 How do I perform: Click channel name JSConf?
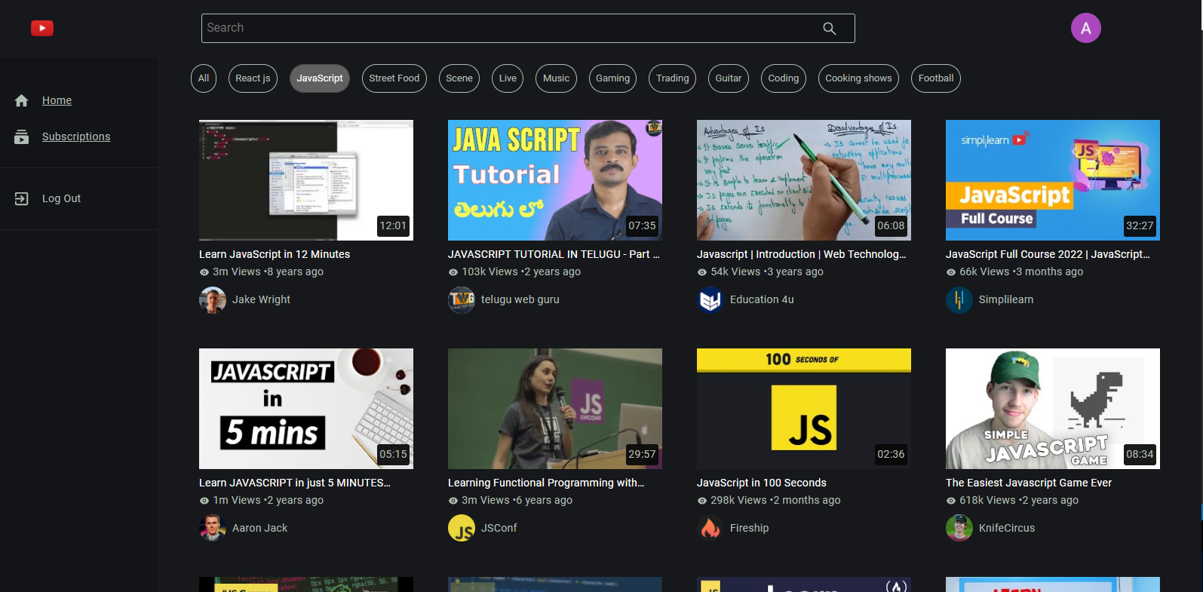(499, 528)
